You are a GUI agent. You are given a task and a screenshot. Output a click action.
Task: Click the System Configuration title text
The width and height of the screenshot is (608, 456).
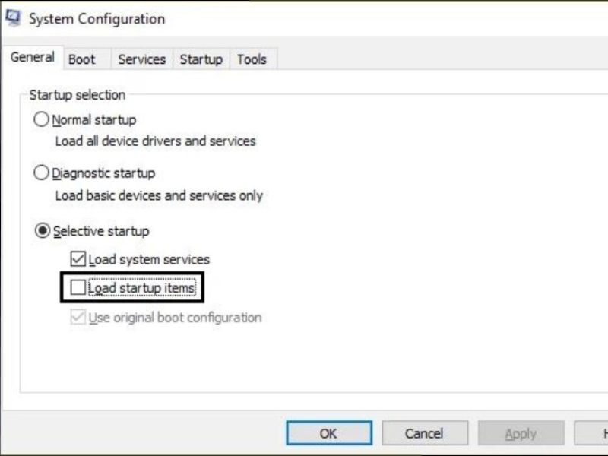click(95, 19)
